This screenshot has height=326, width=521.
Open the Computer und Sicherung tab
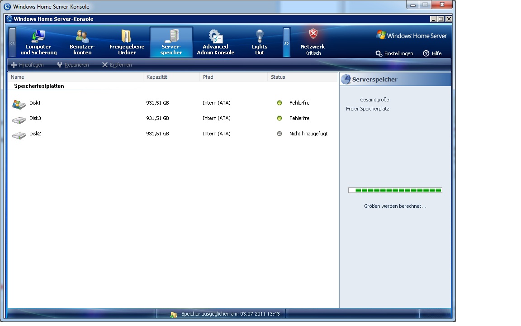38,42
